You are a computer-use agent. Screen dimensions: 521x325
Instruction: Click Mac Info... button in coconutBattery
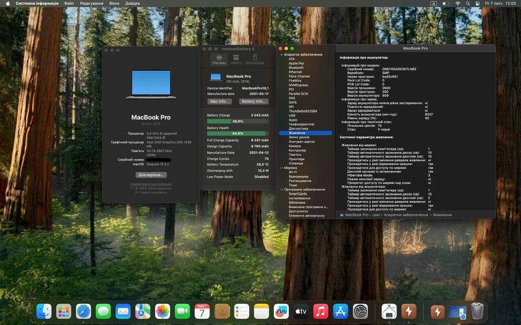[219, 101]
